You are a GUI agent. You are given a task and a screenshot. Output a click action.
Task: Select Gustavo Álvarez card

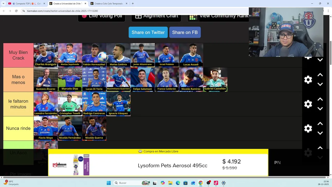(46, 79)
